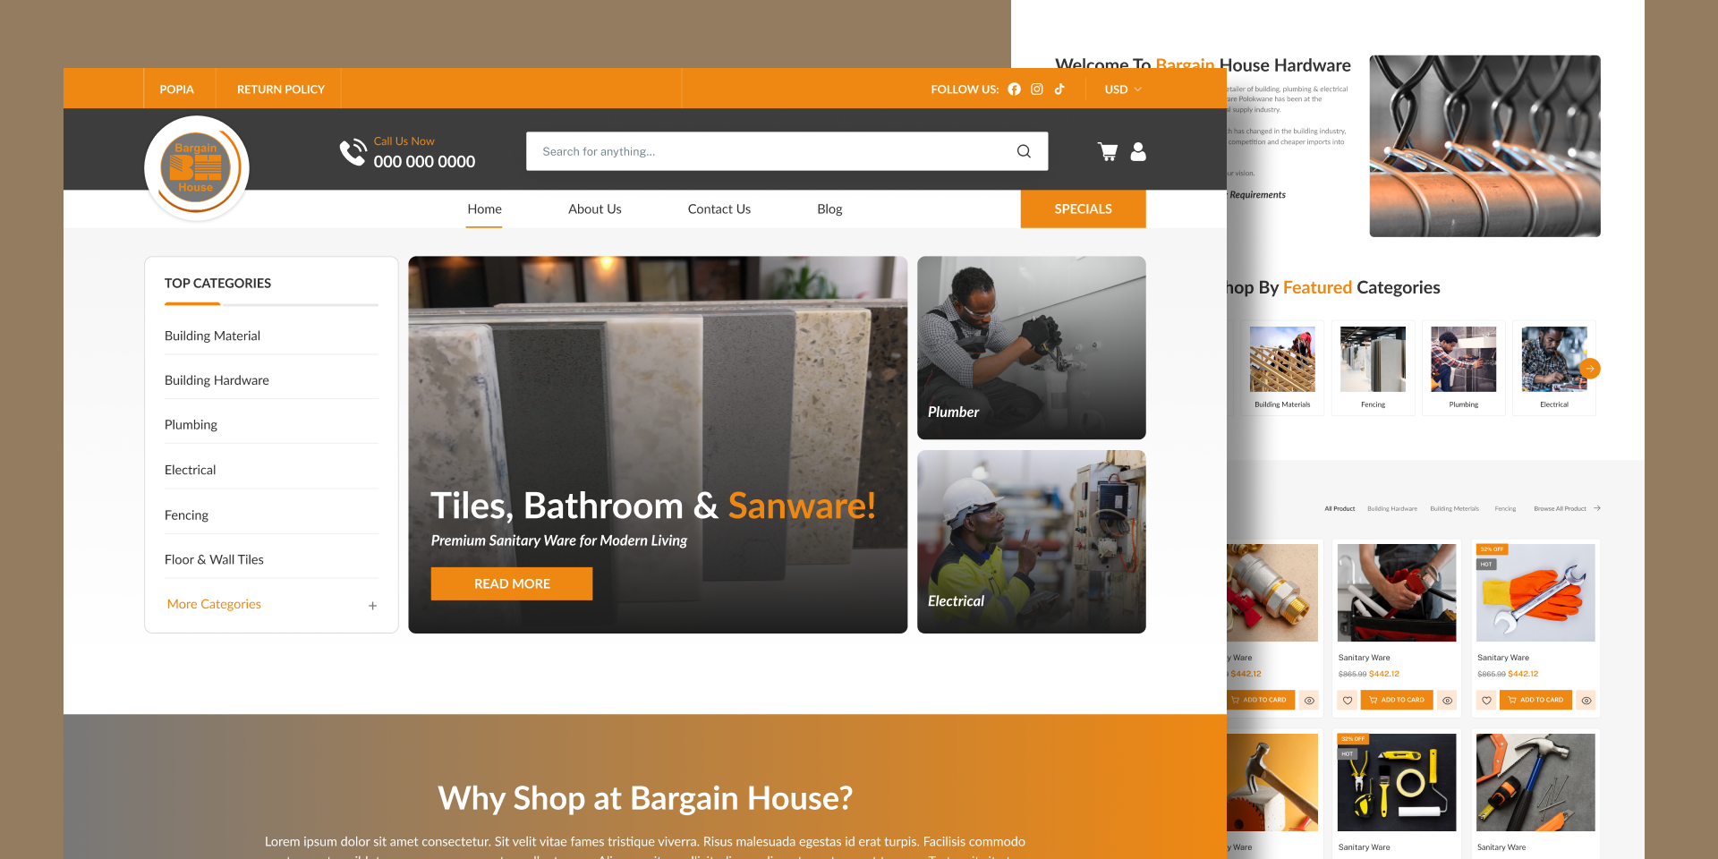Click the Tiles, Bathroom & Sanware! headline

pyautogui.click(x=653, y=506)
